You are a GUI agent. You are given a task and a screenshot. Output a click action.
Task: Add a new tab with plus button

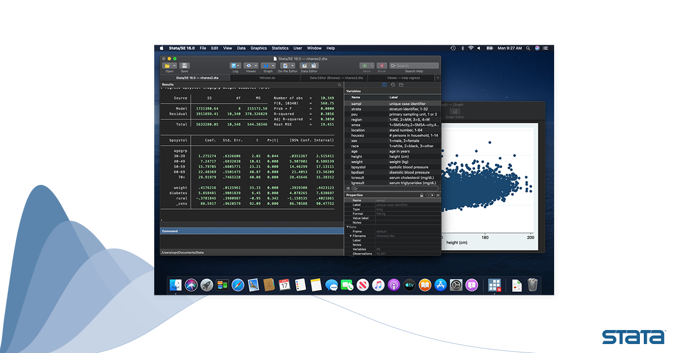[x=438, y=78]
